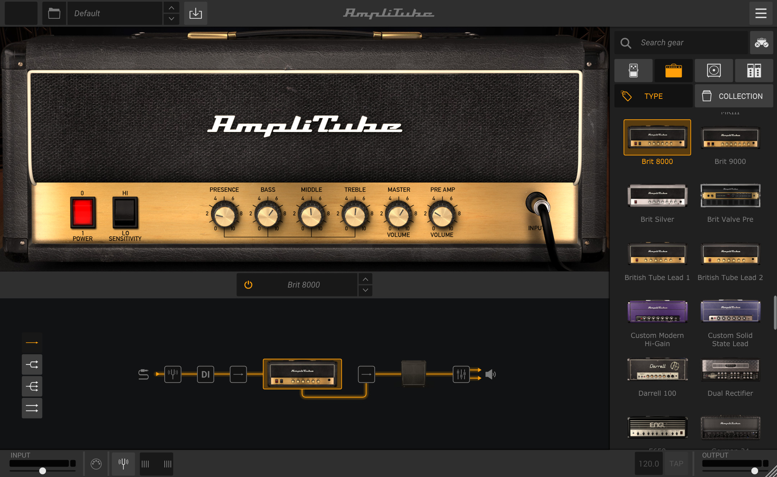Open the Default preset name dropdown

click(115, 13)
